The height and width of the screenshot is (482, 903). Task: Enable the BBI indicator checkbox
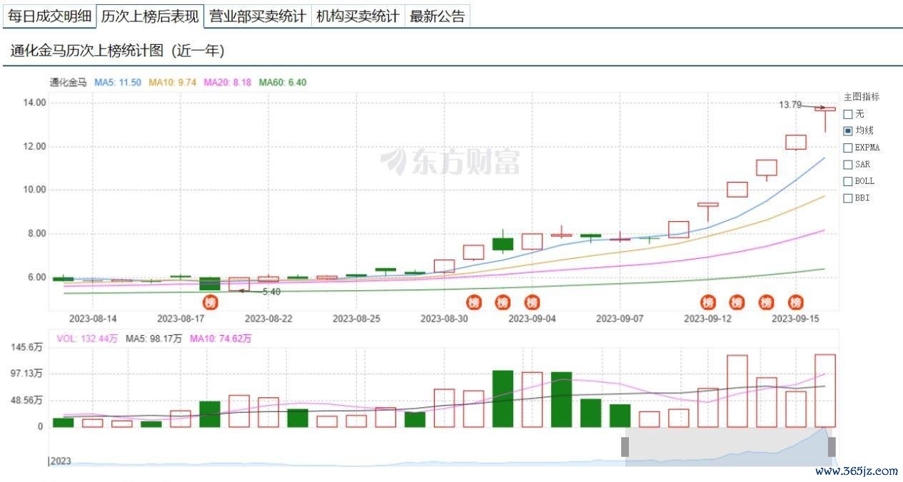click(x=848, y=198)
